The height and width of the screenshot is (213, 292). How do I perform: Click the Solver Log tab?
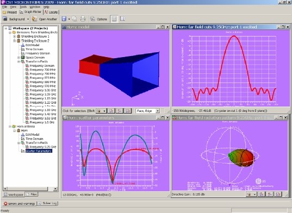pos(48,203)
